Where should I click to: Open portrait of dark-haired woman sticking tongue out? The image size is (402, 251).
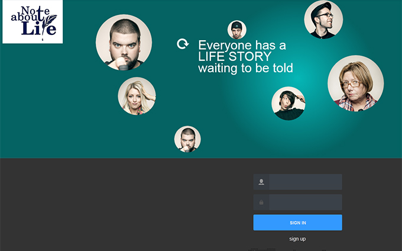coord(288,103)
